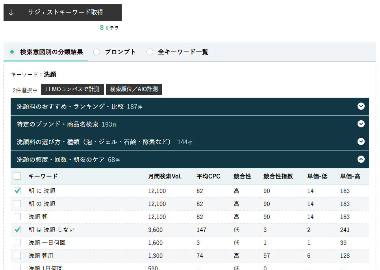380x270 pixels.
Task: Click the 3,600 search volume cell
Action: point(155,230)
